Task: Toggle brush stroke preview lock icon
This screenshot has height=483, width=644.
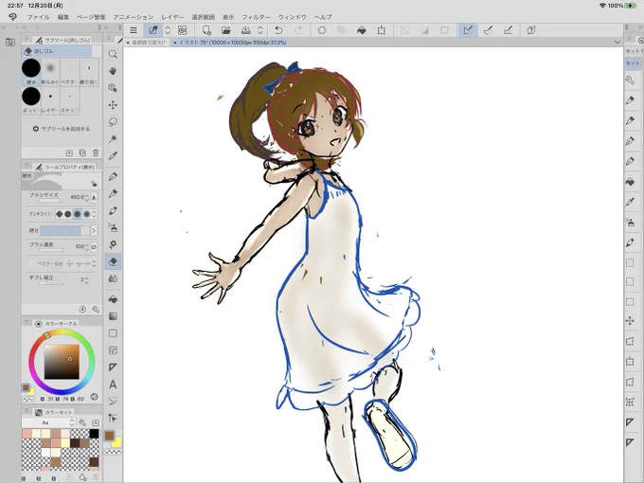Action: [94, 184]
